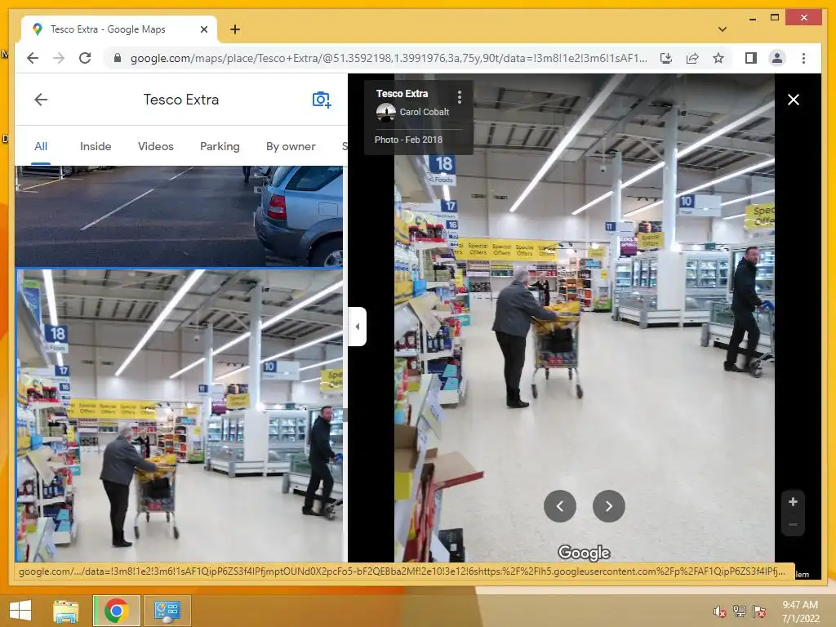Switch to the Parking photos tab
Image resolution: width=836 pixels, height=627 pixels.
click(x=220, y=146)
